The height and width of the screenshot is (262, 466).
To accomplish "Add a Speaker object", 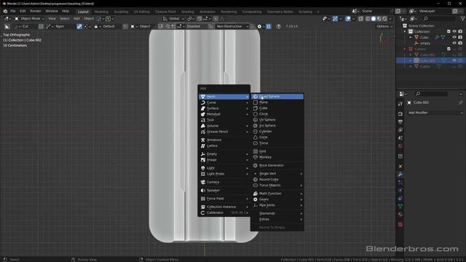I will tap(224, 191).
